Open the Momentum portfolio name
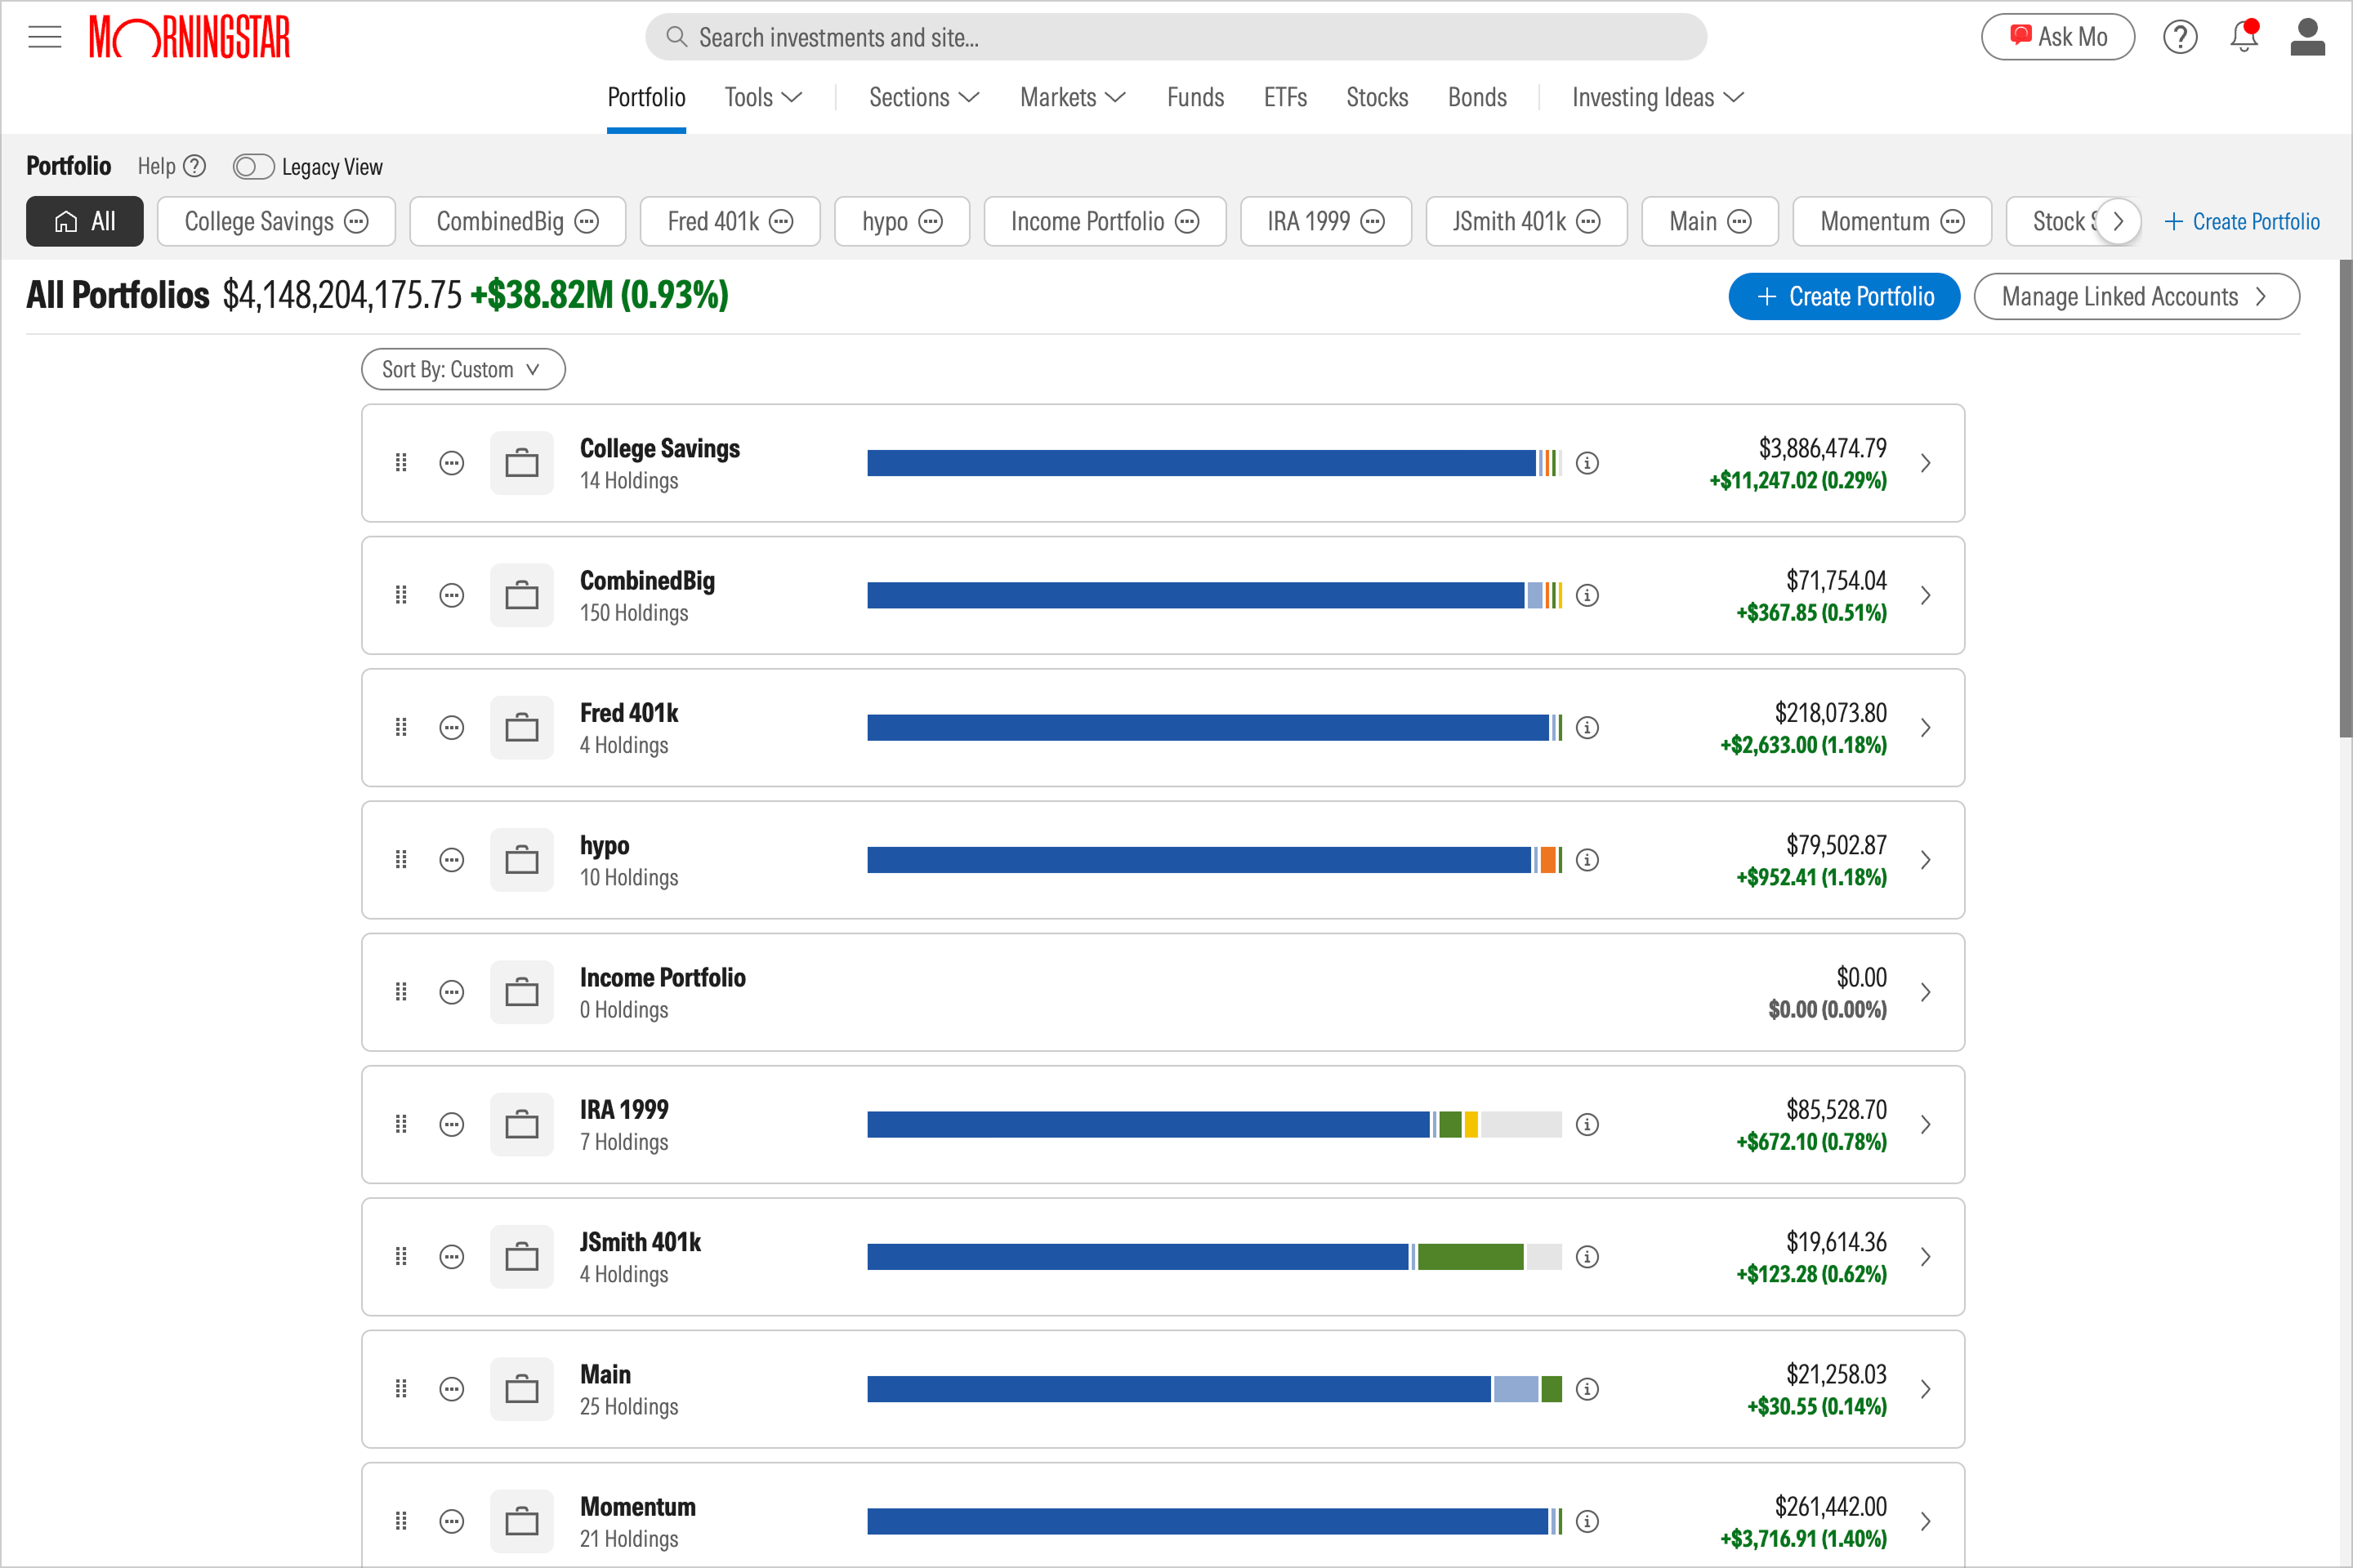The height and width of the screenshot is (1568, 2353). click(x=637, y=1506)
